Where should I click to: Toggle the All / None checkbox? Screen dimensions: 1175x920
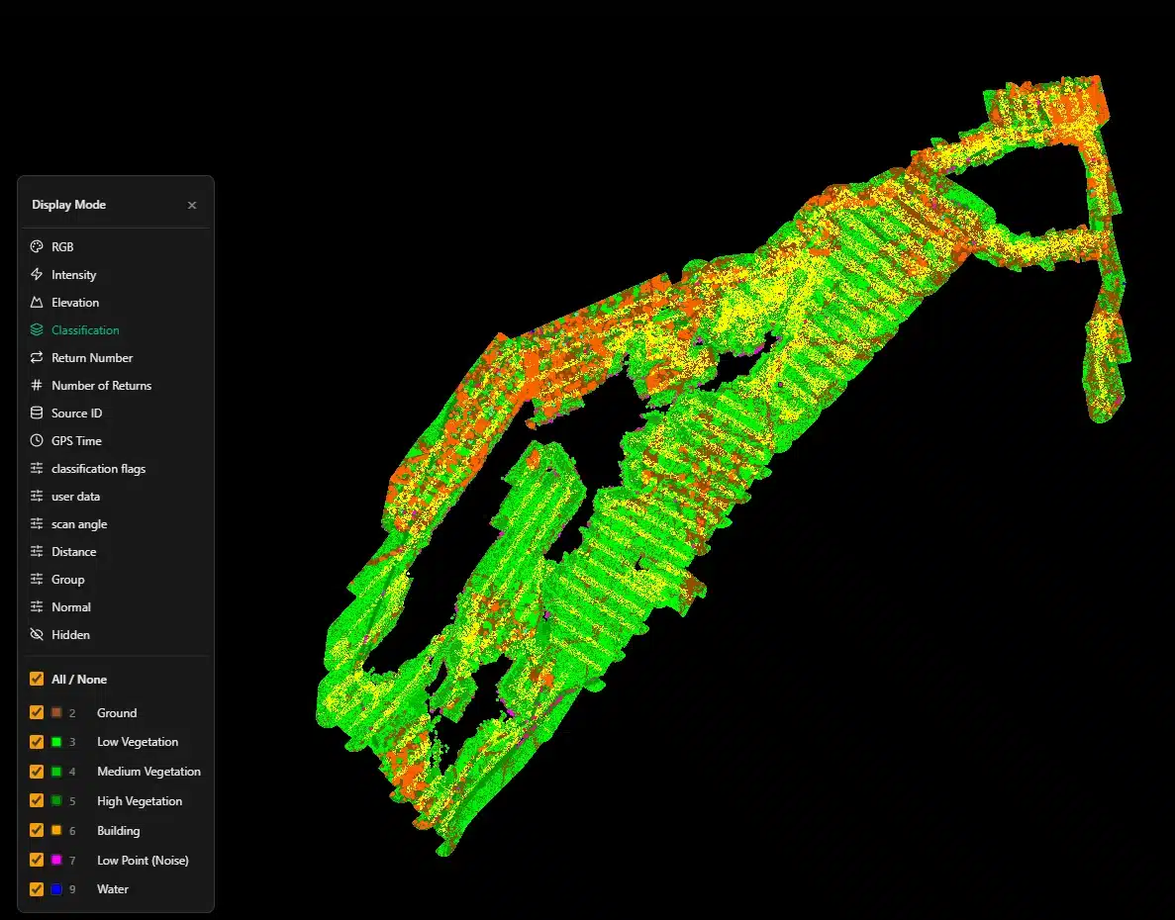[x=36, y=679]
